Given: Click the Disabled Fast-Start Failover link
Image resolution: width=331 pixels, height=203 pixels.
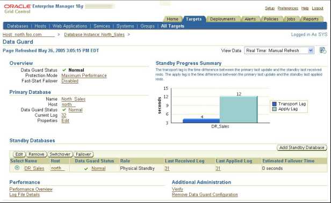Looking at the screenshot, I should [70, 81].
